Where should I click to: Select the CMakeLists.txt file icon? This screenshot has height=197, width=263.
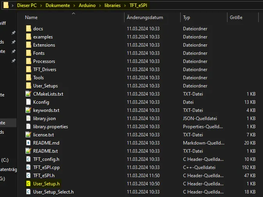pos(28,94)
